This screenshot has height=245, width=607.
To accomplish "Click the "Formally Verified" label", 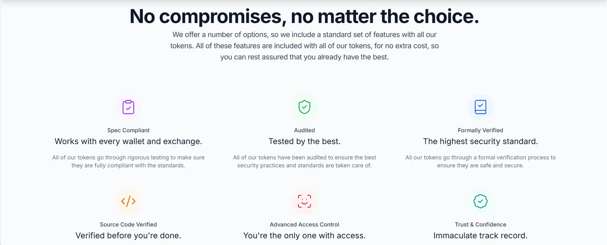I will [480, 130].
